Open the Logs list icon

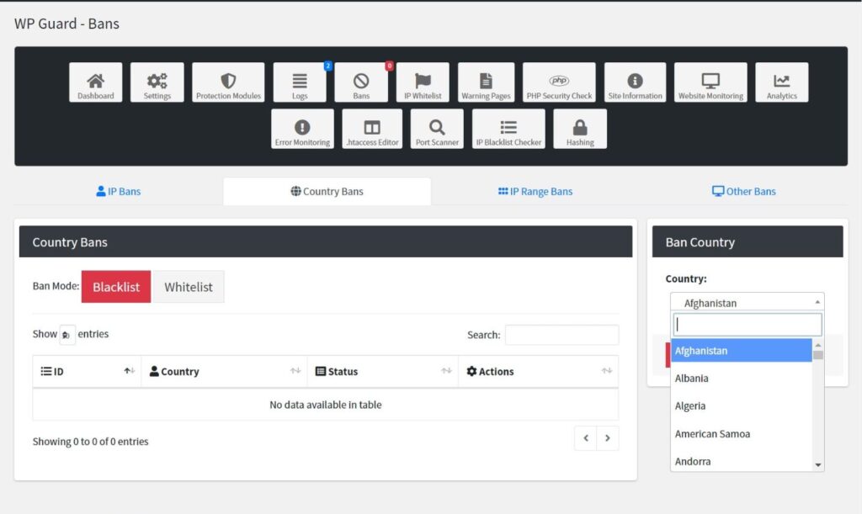(300, 82)
